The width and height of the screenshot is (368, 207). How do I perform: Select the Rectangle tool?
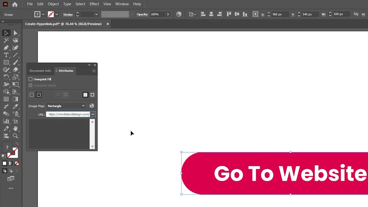(6, 62)
